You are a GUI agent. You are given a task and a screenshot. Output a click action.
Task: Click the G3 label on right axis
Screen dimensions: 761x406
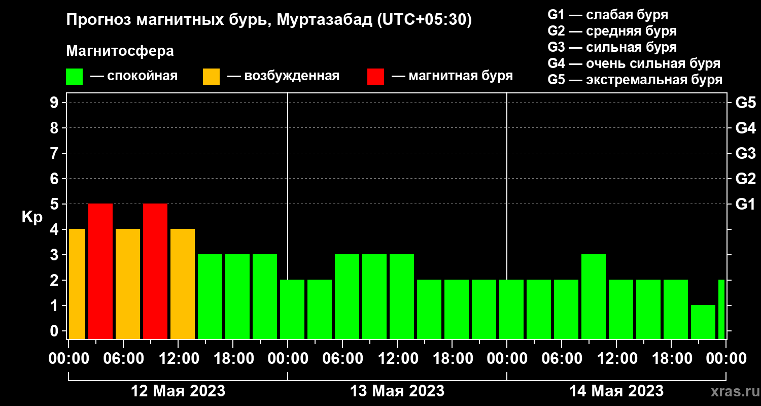point(745,153)
